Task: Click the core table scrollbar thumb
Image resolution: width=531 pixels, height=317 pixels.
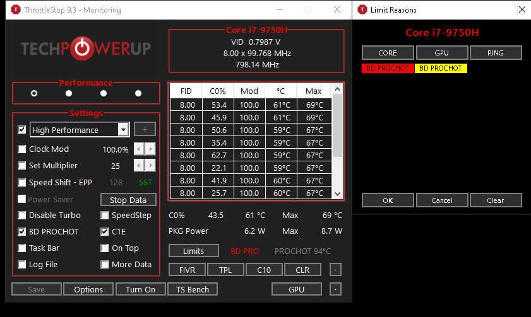Action: [337, 125]
